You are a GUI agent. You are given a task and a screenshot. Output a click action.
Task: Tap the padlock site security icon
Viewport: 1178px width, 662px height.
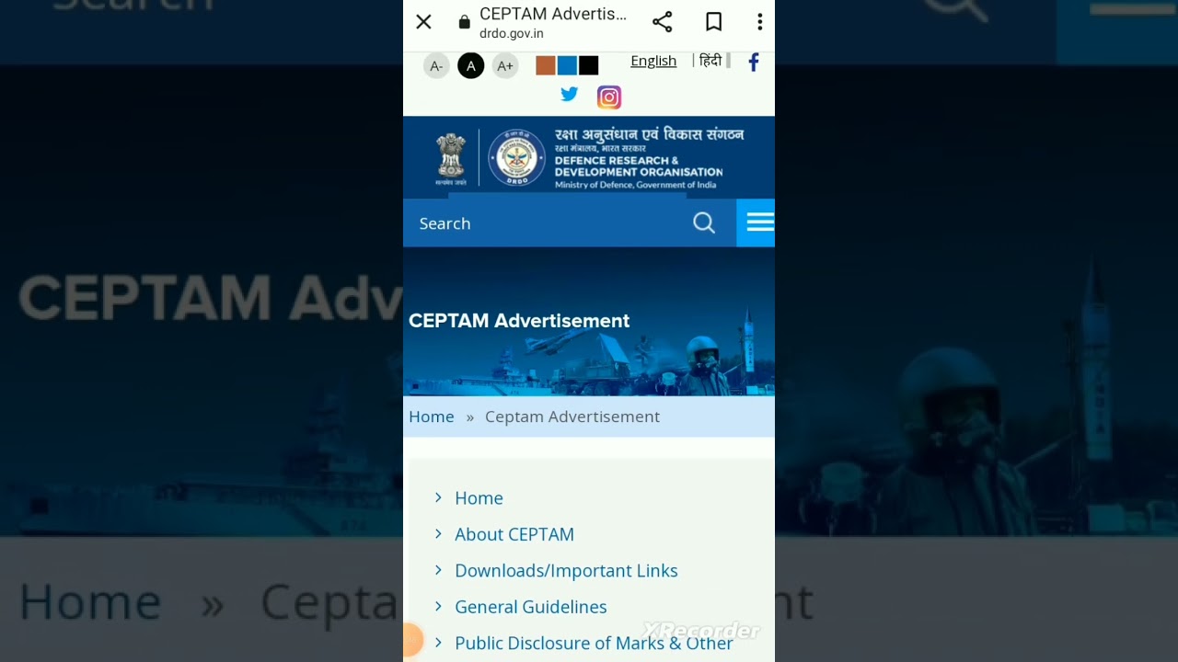tap(464, 22)
